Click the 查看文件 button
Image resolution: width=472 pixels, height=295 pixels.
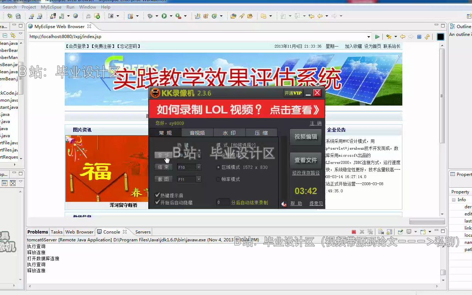point(306,160)
